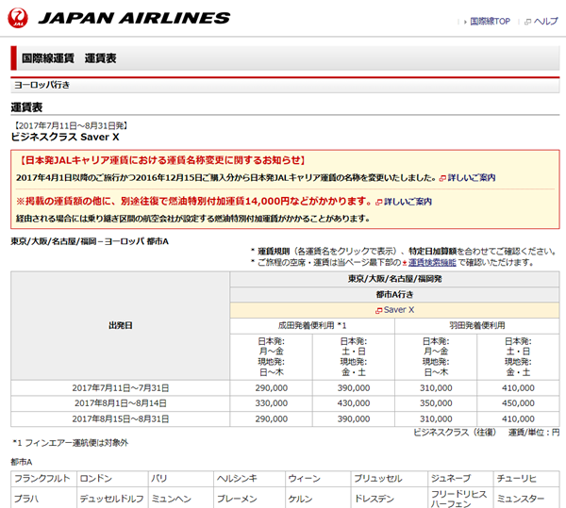566x508 pixels.
Task: Click the ミュンヘン city cell
Action: pos(181,499)
